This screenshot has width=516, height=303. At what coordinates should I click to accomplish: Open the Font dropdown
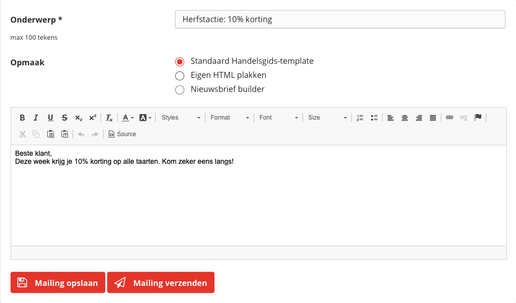[x=278, y=118]
